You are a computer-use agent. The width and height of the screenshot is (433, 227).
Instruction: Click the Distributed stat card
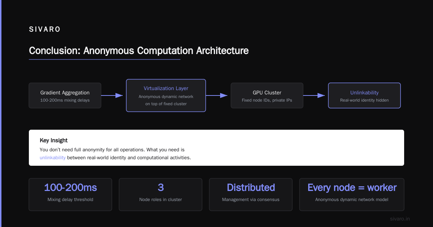click(251, 195)
